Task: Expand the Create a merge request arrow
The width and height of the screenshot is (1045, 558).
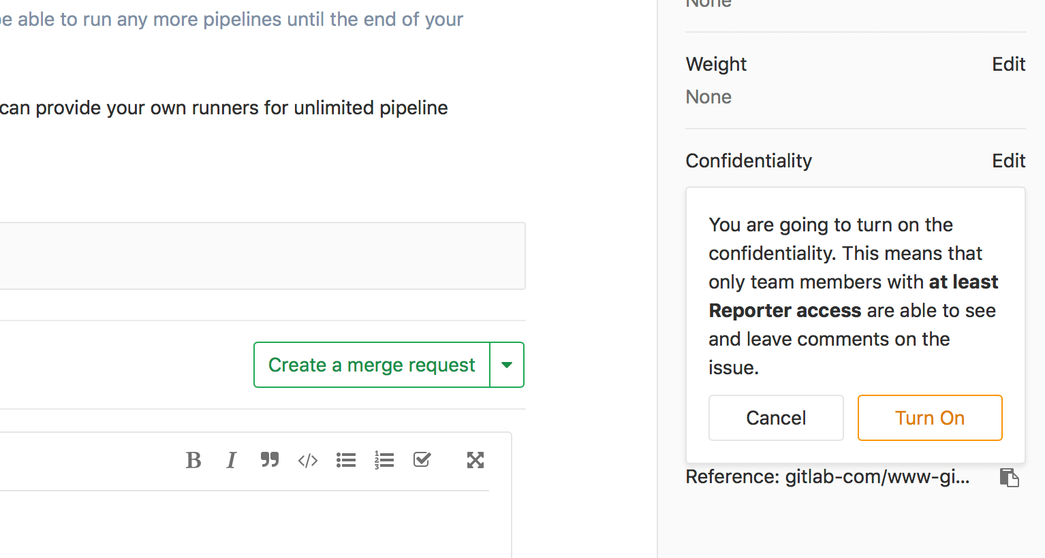Action: point(507,365)
